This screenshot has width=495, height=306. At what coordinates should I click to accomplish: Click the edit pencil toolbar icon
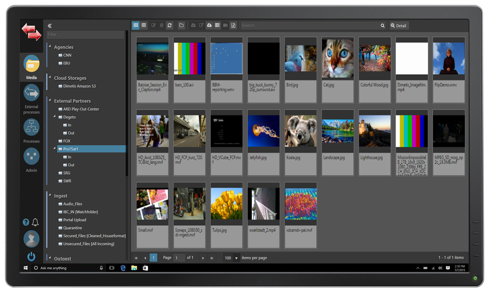click(154, 25)
